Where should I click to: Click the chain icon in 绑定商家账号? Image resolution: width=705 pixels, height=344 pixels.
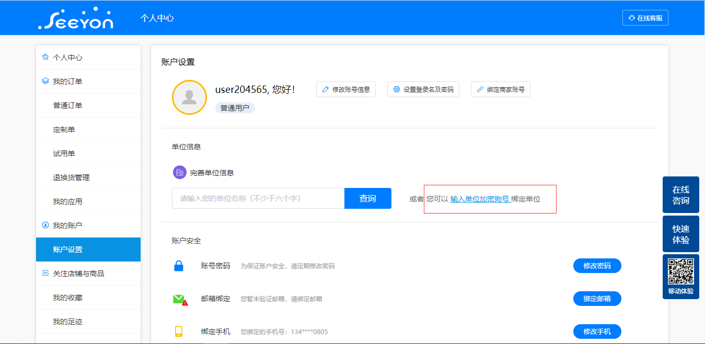[x=480, y=89]
